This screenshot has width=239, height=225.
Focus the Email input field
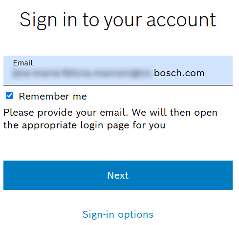tap(118, 70)
